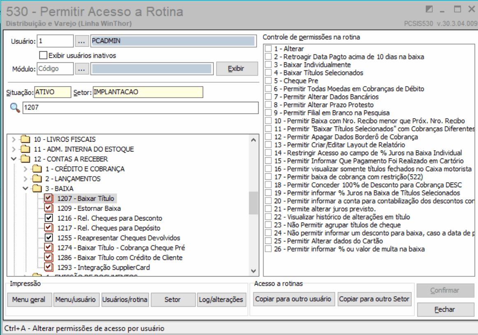
Task: Click the Exibir button
Action: 237,69
